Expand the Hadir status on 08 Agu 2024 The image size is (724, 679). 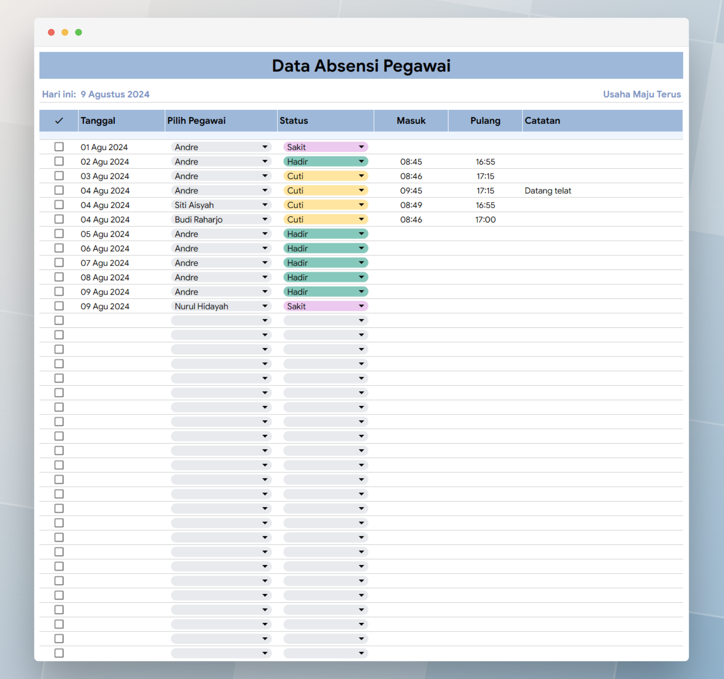click(x=326, y=277)
